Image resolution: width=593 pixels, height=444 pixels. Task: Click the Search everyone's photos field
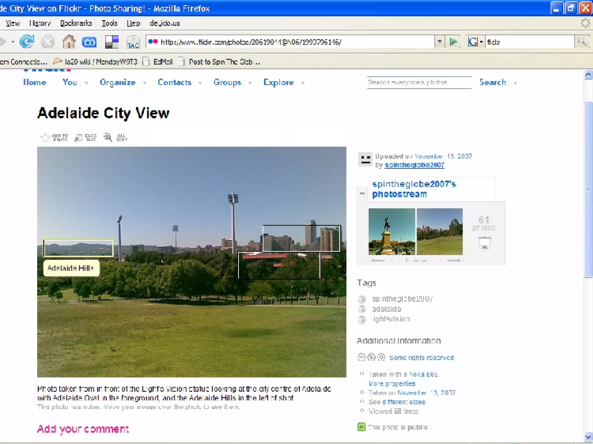[x=419, y=82]
